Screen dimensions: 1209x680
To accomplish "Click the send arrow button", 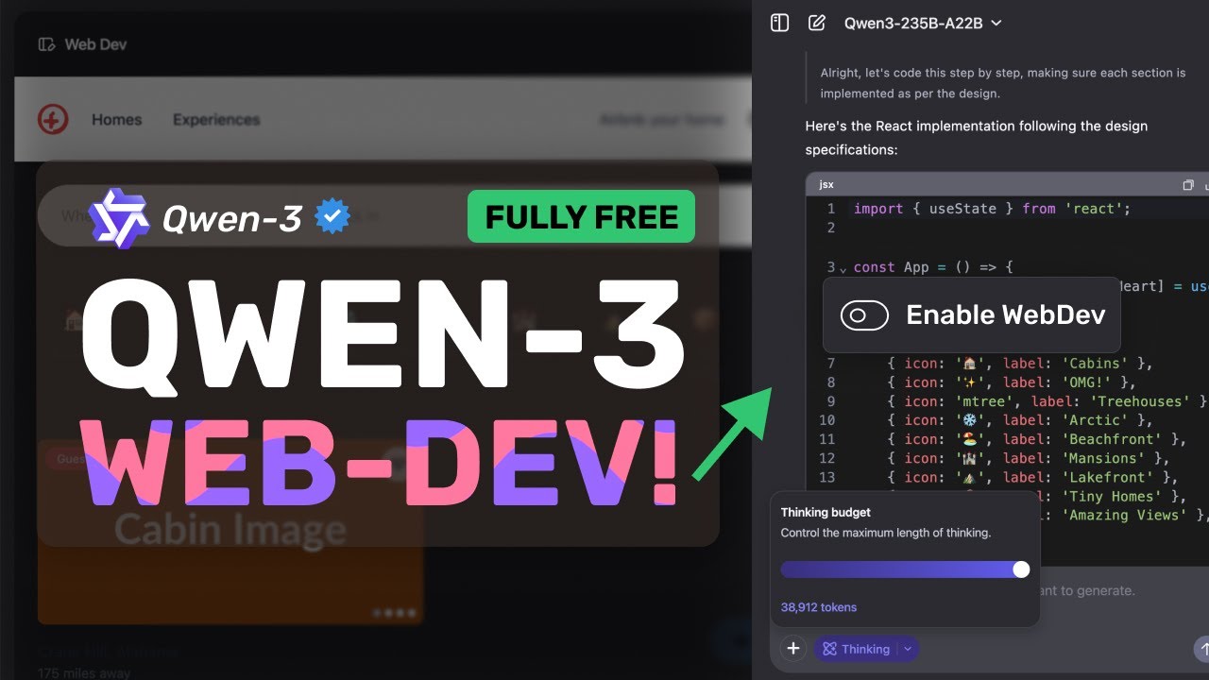I will click(1202, 649).
